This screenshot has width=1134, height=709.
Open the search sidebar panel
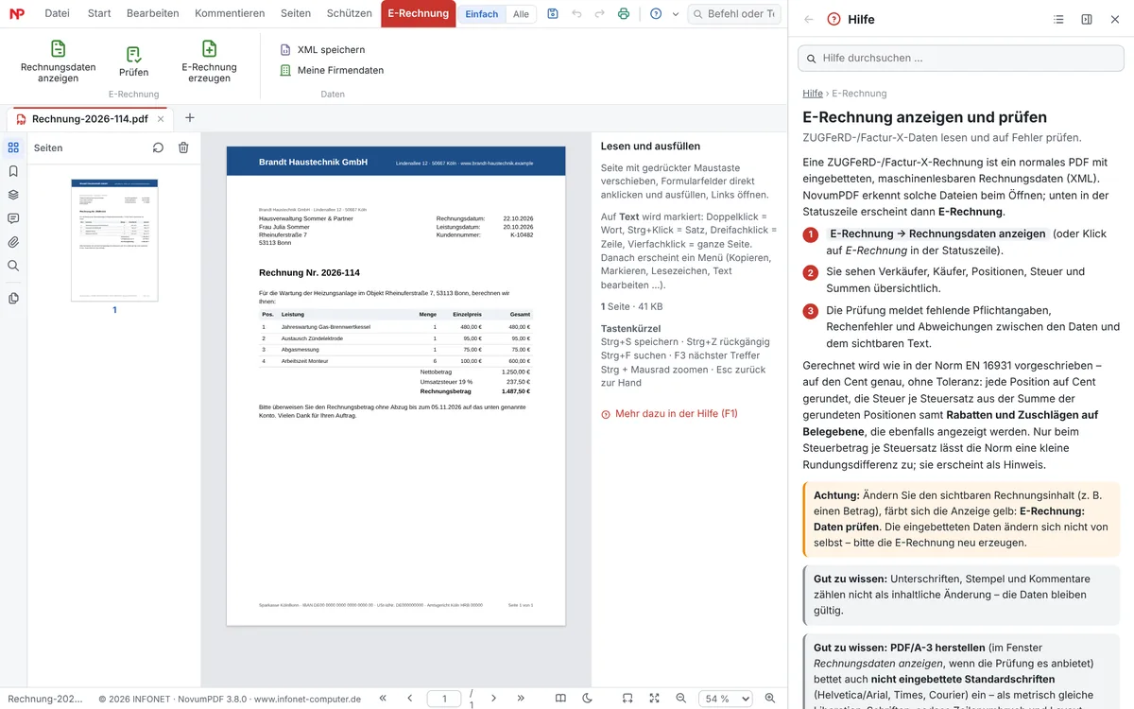pyautogui.click(x=13, y=266)
